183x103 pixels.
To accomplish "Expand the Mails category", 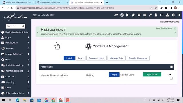I will point(15,88).
